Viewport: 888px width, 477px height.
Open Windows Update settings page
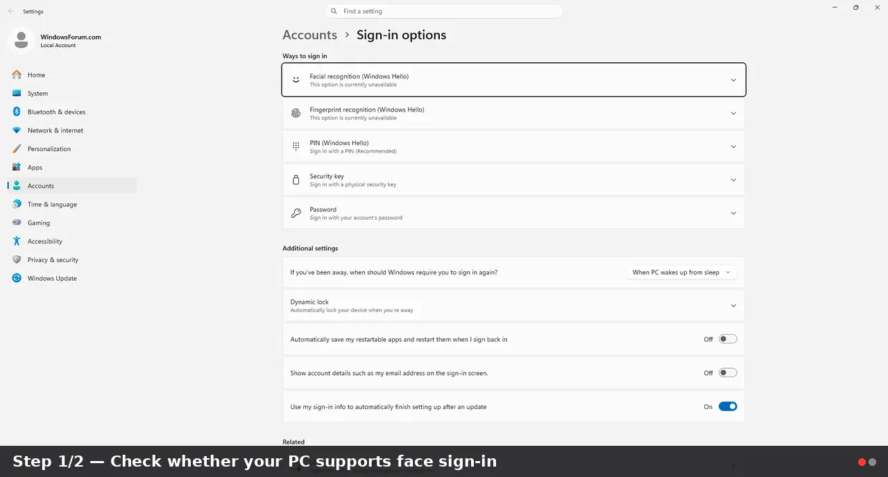click(x=72, y=278)
